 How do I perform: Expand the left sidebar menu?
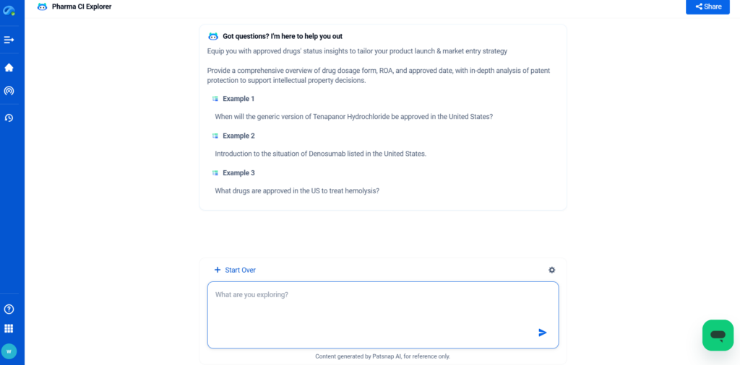(9, 40)
